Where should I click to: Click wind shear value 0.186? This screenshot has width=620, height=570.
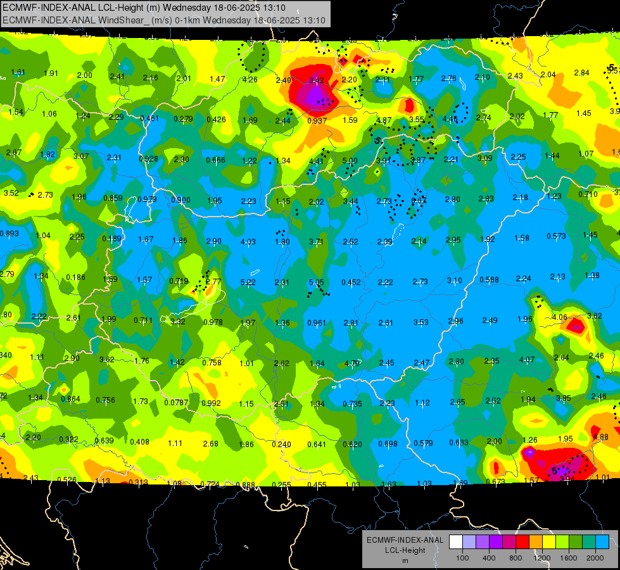(x=75, y=277)
